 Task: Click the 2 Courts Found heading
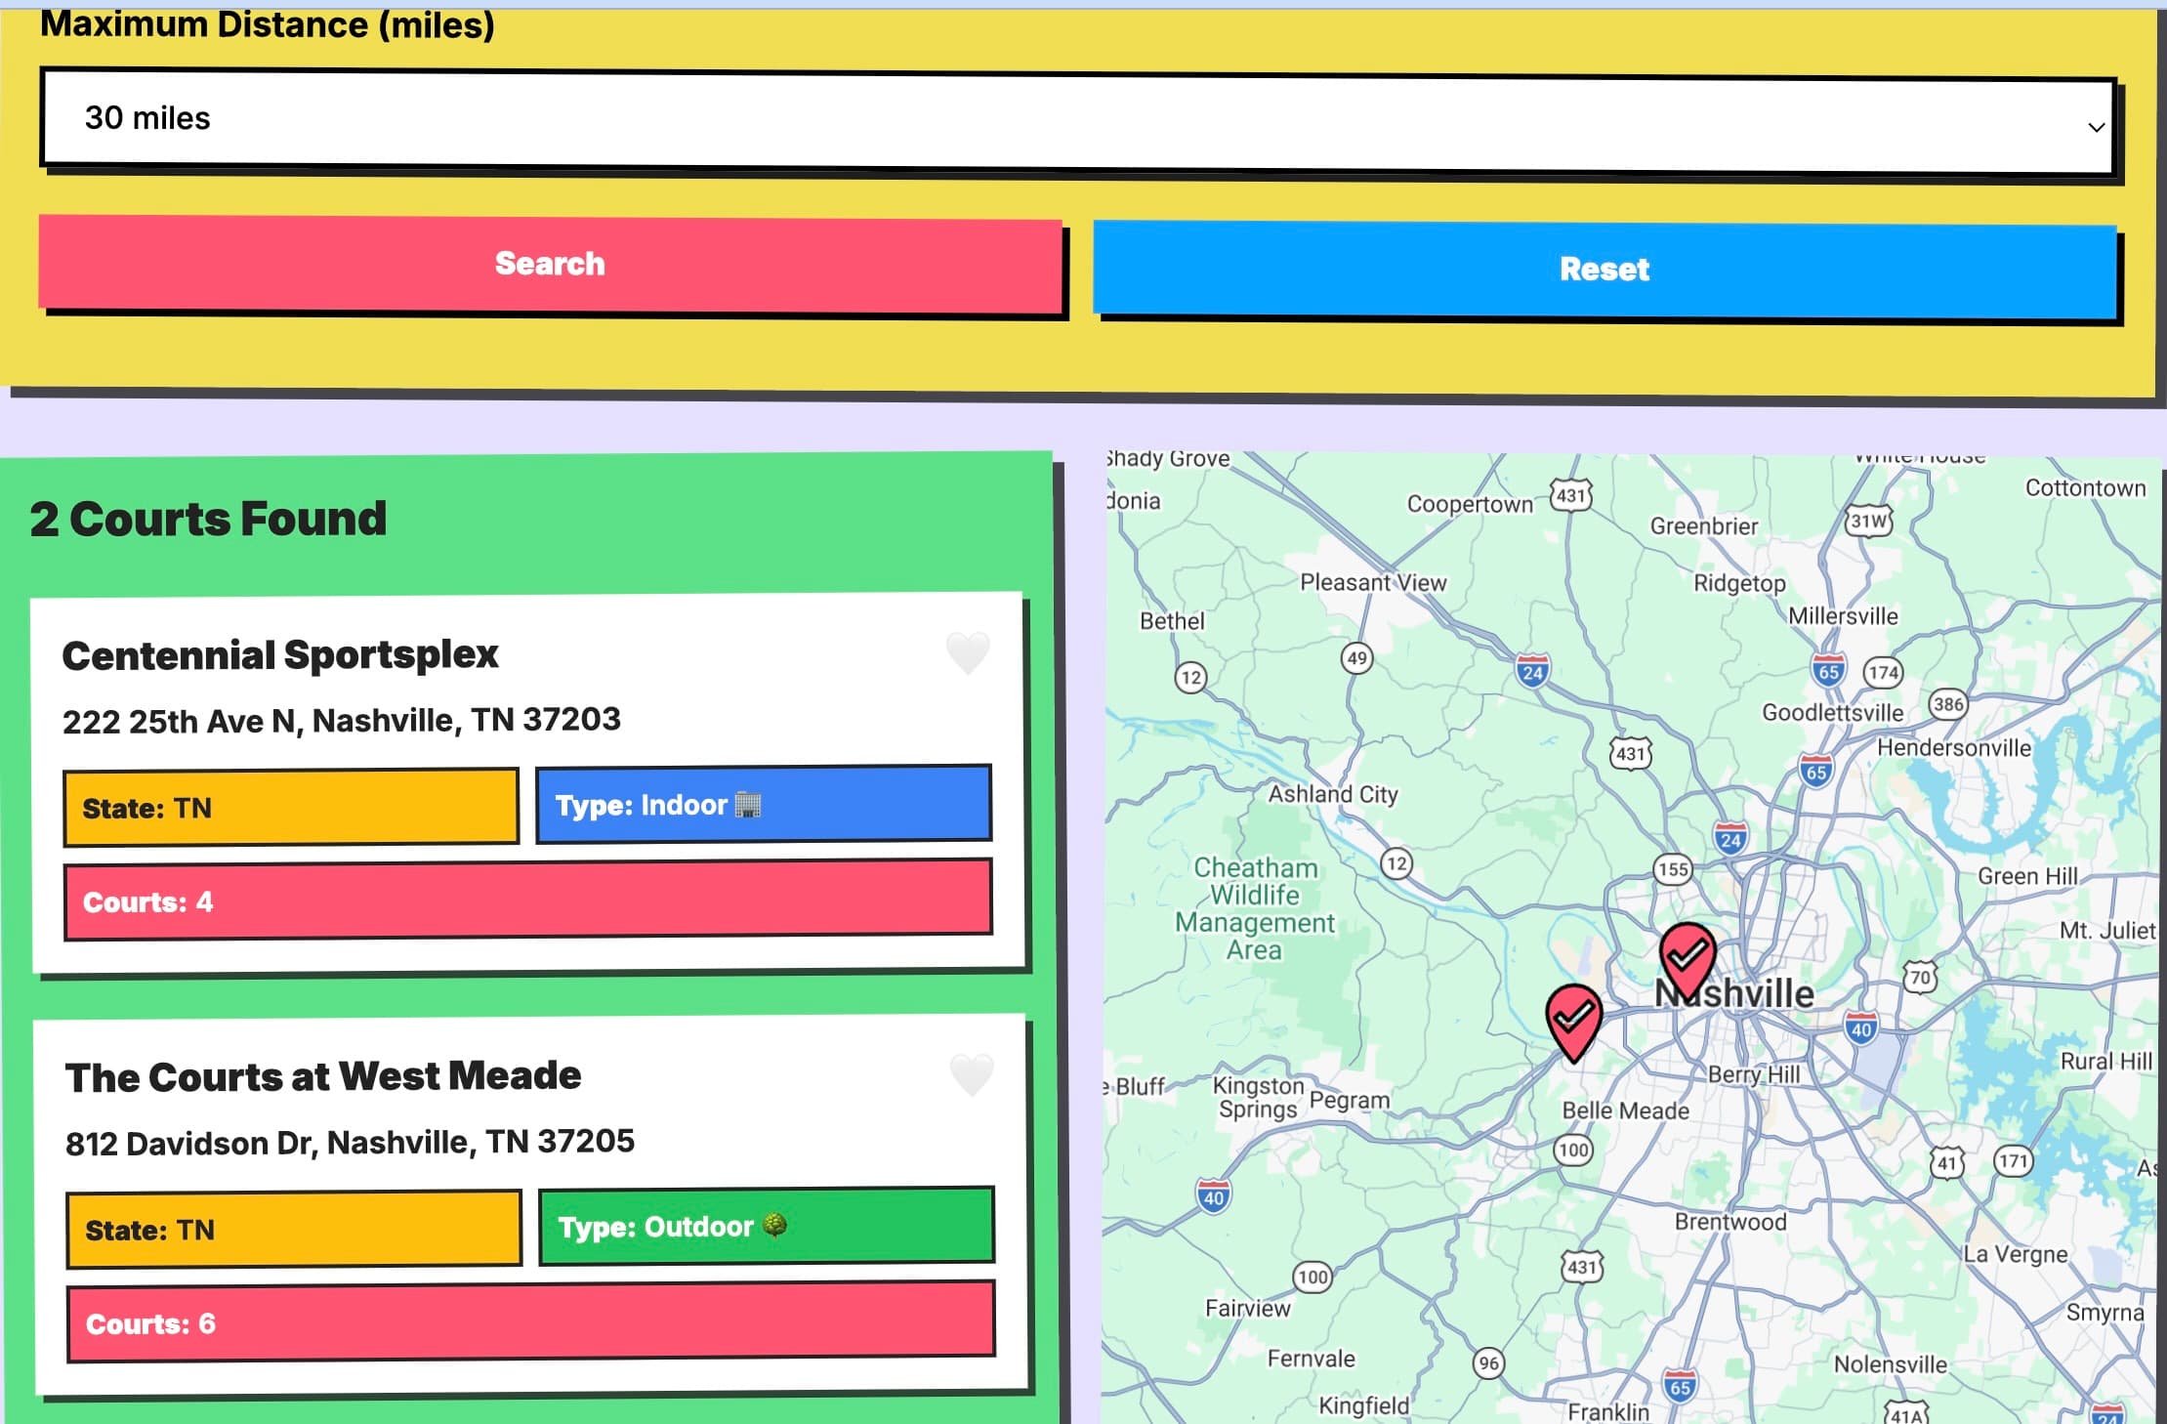(208, 519)
